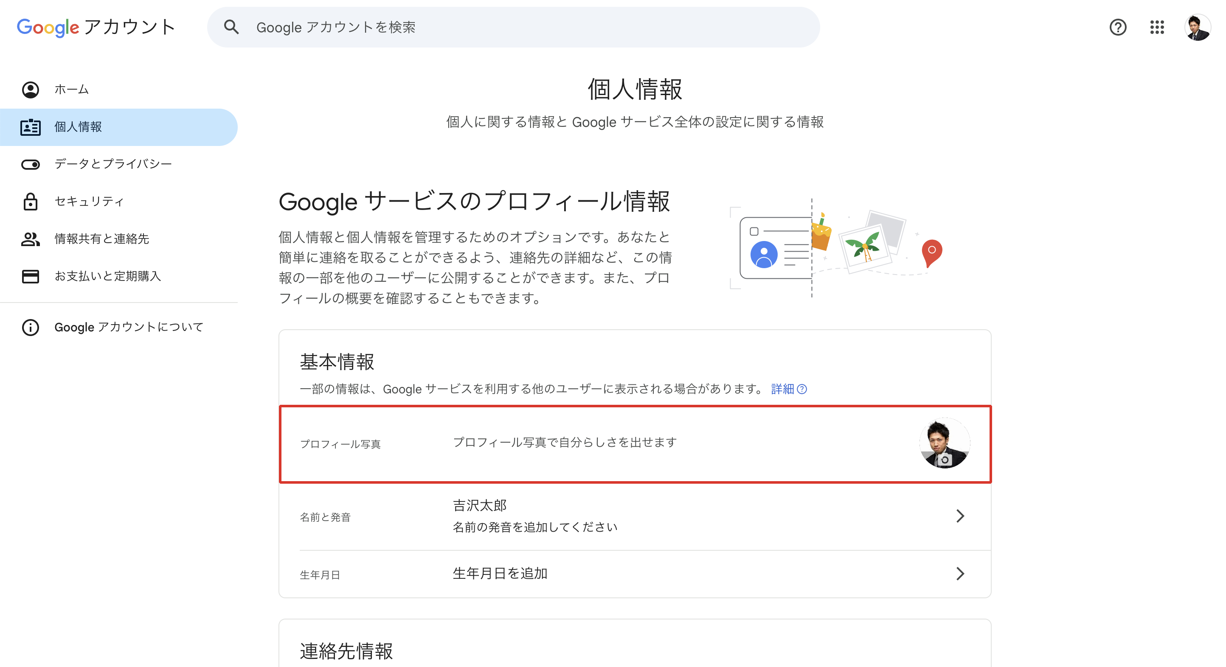Screen dimensions: 1226x667
Task: Open お支払いと定期購入 in the sidebar
Action: (118, 276)
